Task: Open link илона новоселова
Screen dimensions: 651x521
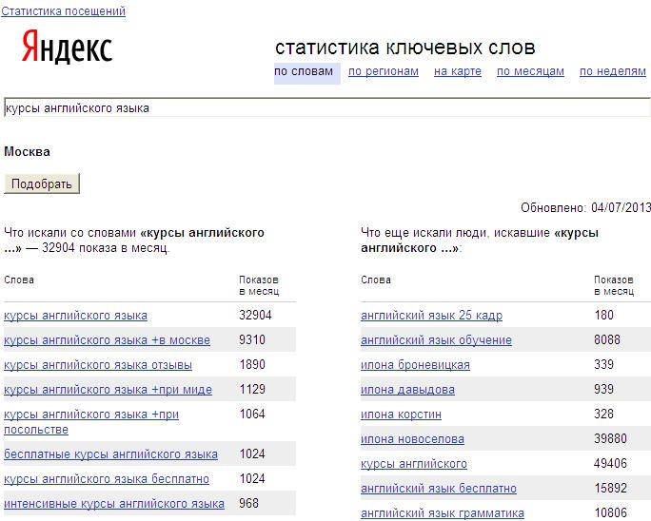Action: pos(412,439)
